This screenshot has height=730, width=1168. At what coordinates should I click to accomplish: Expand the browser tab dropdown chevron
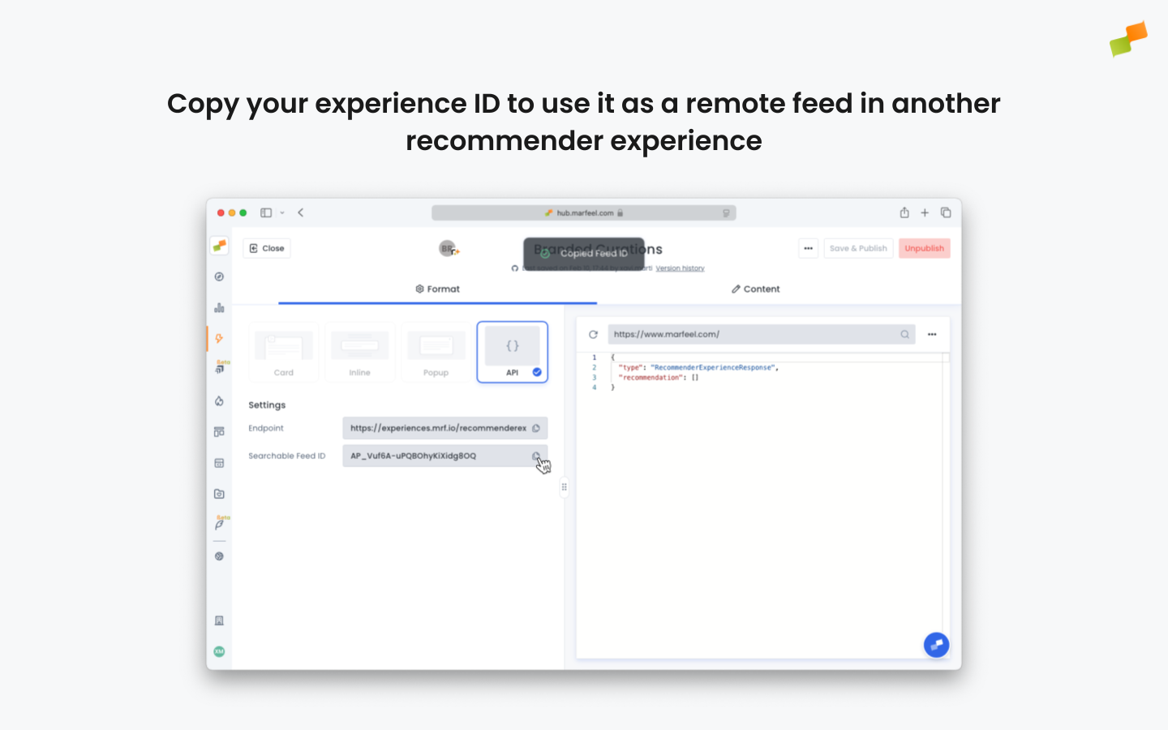[x=282, y=213]
